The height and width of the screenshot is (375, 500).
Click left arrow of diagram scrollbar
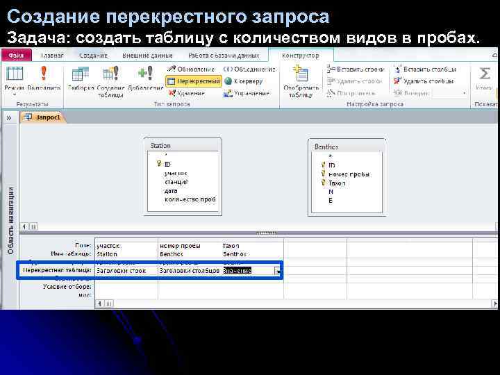(24, 226)
